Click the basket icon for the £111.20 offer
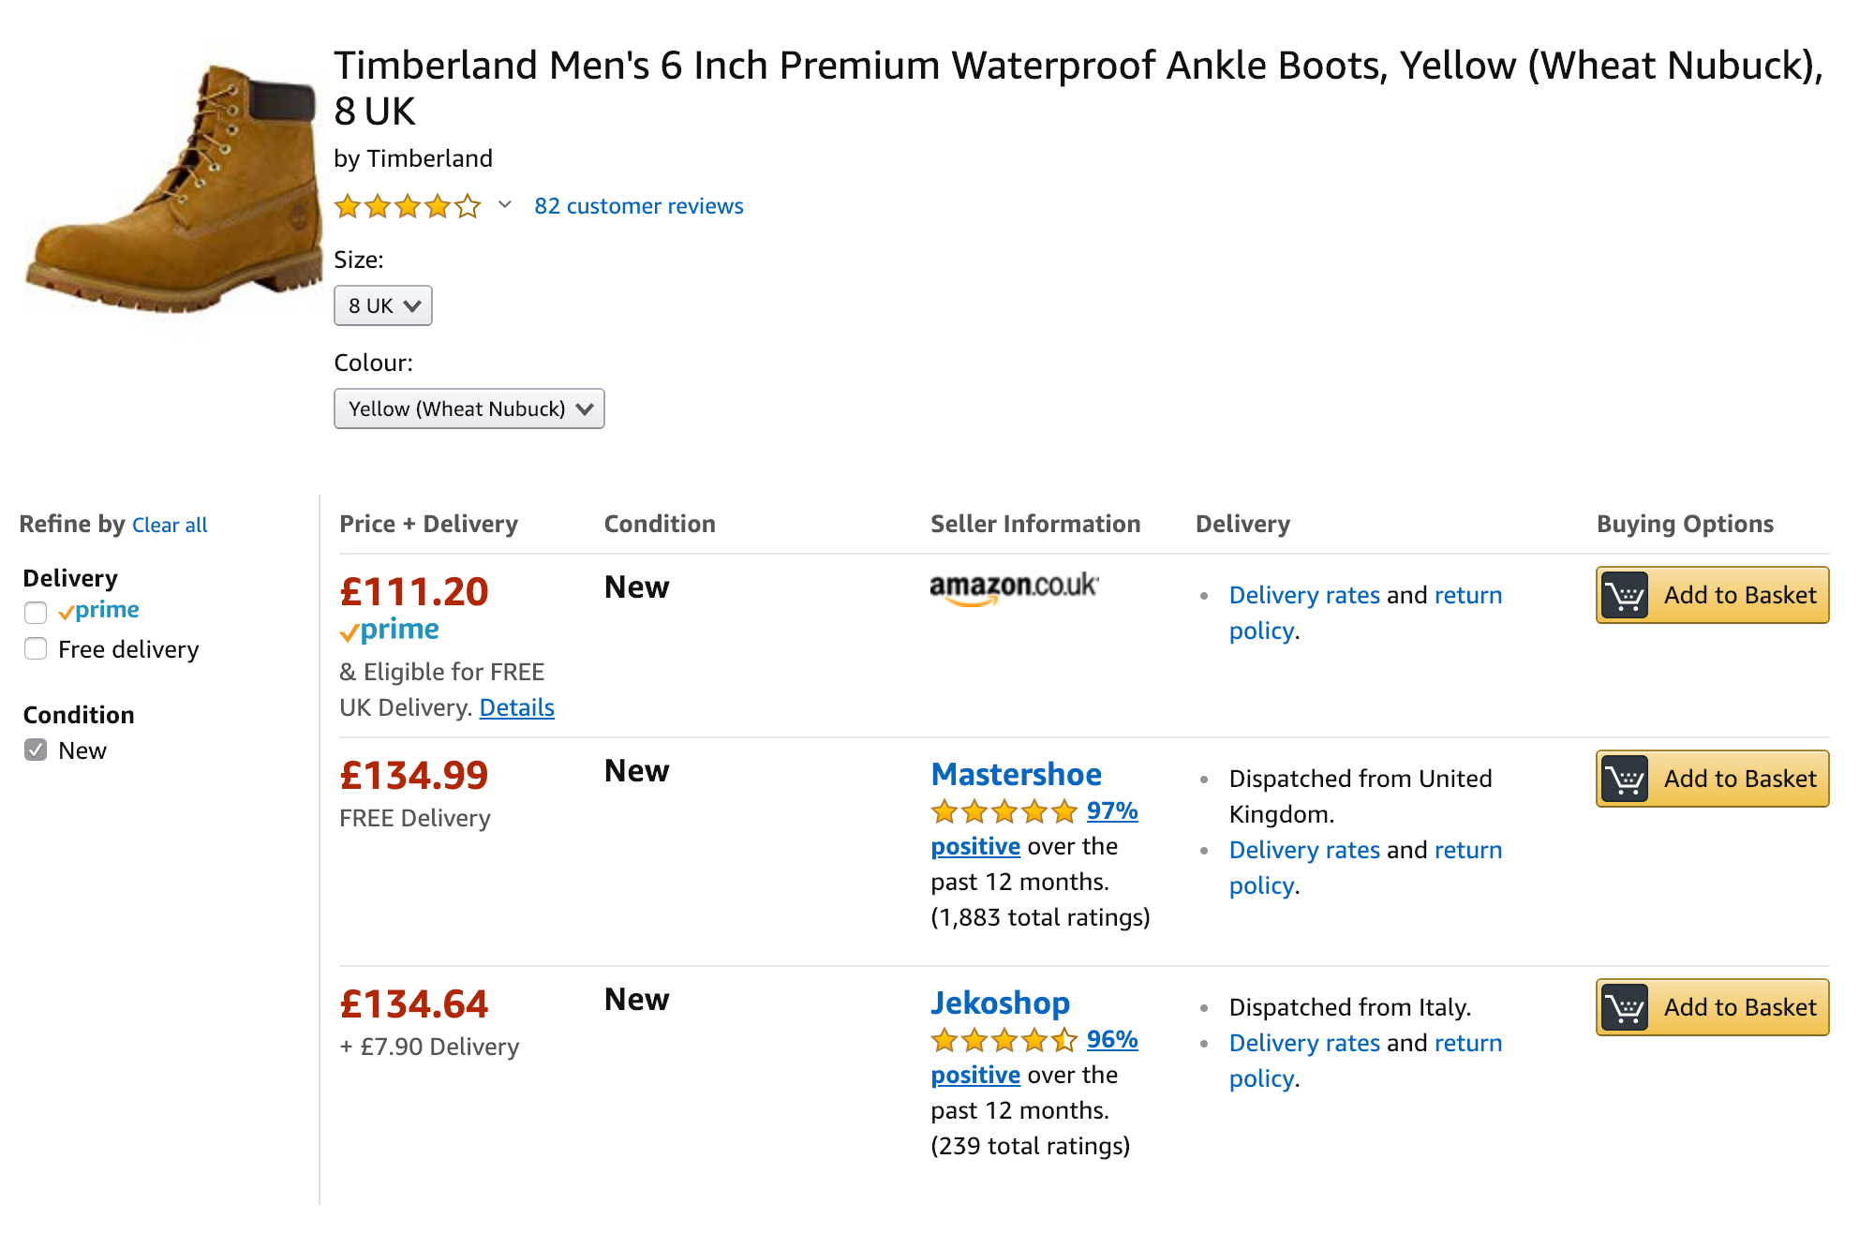The width and height of the screenshot is (1874, 1248). 1625,596
